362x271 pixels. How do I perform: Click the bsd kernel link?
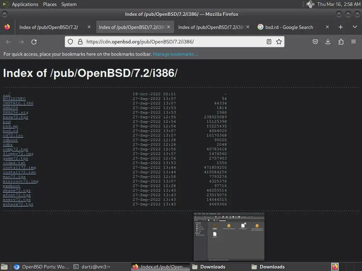coord(7,122)
